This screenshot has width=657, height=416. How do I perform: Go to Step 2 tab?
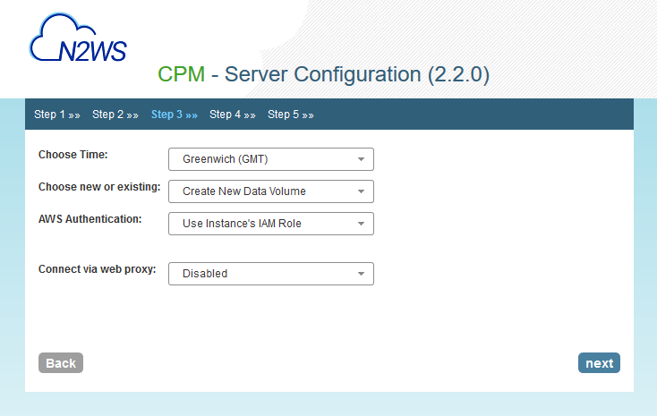coord(115,115)
